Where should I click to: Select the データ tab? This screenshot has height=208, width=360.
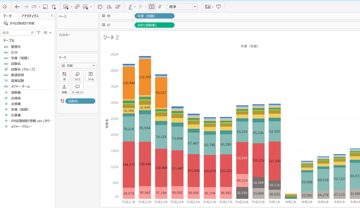click(x=7, y=16)
